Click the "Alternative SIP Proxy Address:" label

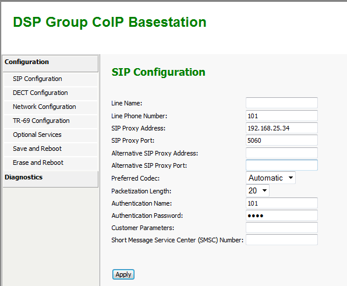click(x=155, y=153)
